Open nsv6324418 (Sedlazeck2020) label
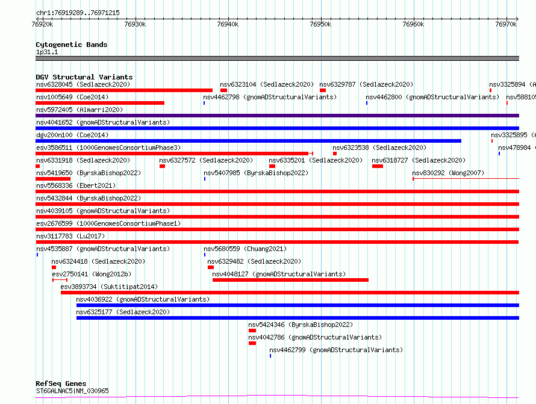Image resolution: width=536 pixels, height=404 pixels. (x=98, y=261)
